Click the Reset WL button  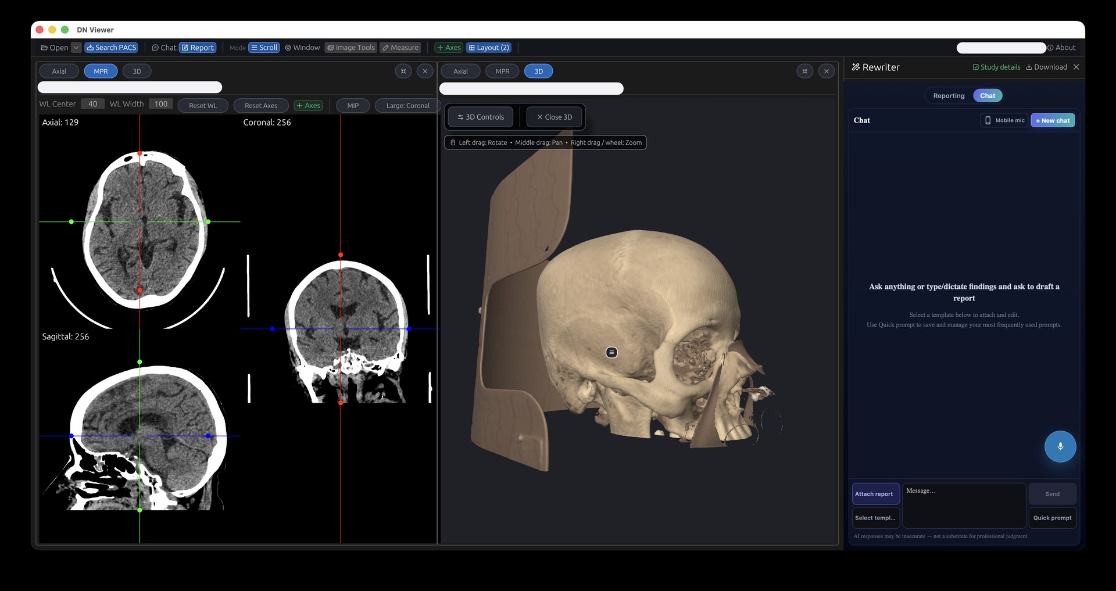point(203,106)
